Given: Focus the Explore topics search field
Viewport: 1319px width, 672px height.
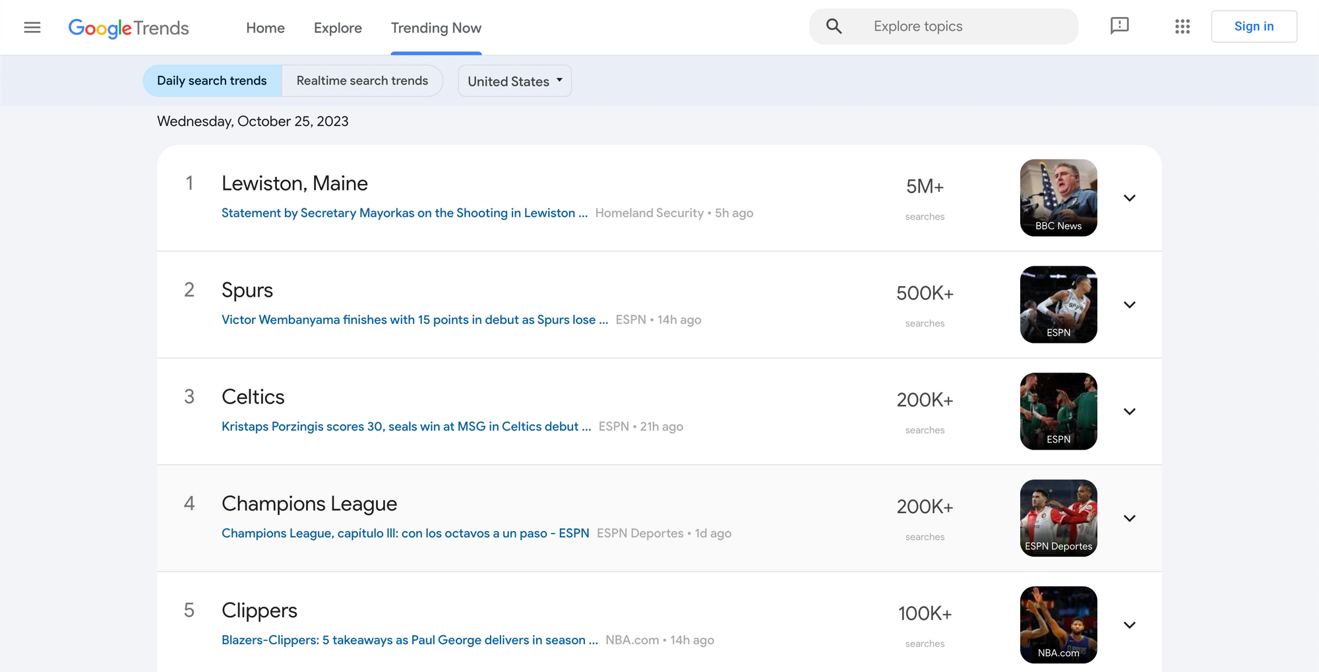Looking at the screenshot, I should pos(943,26).
